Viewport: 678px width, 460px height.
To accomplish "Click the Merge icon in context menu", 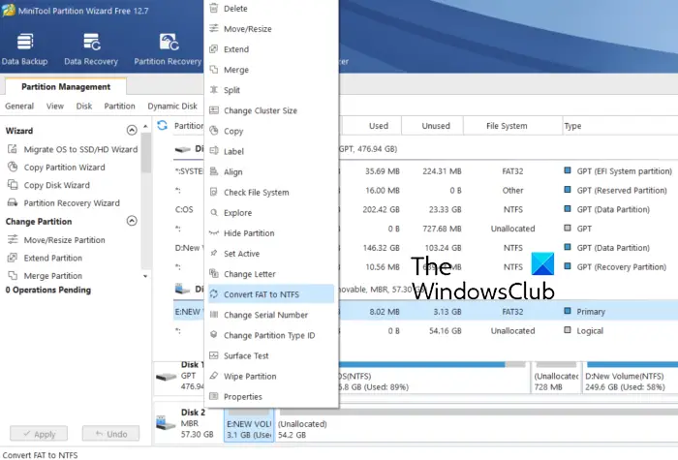I will coord(214,69).
